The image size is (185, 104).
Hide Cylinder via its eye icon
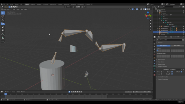183,34
